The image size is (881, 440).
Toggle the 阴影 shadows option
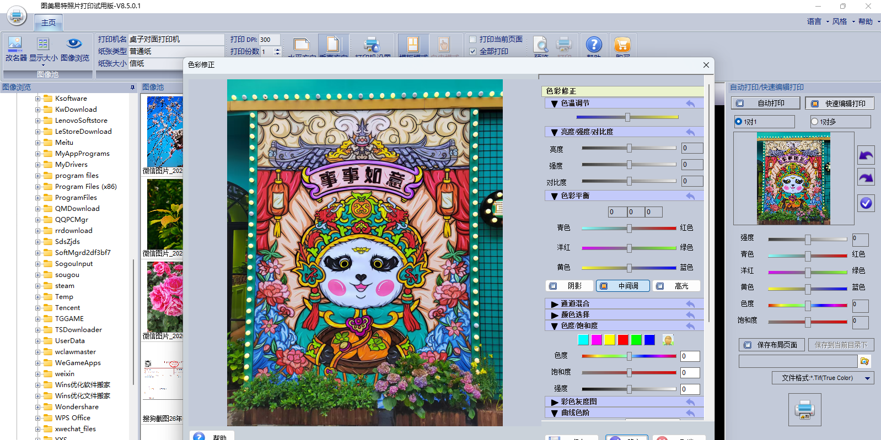(569, 286)
